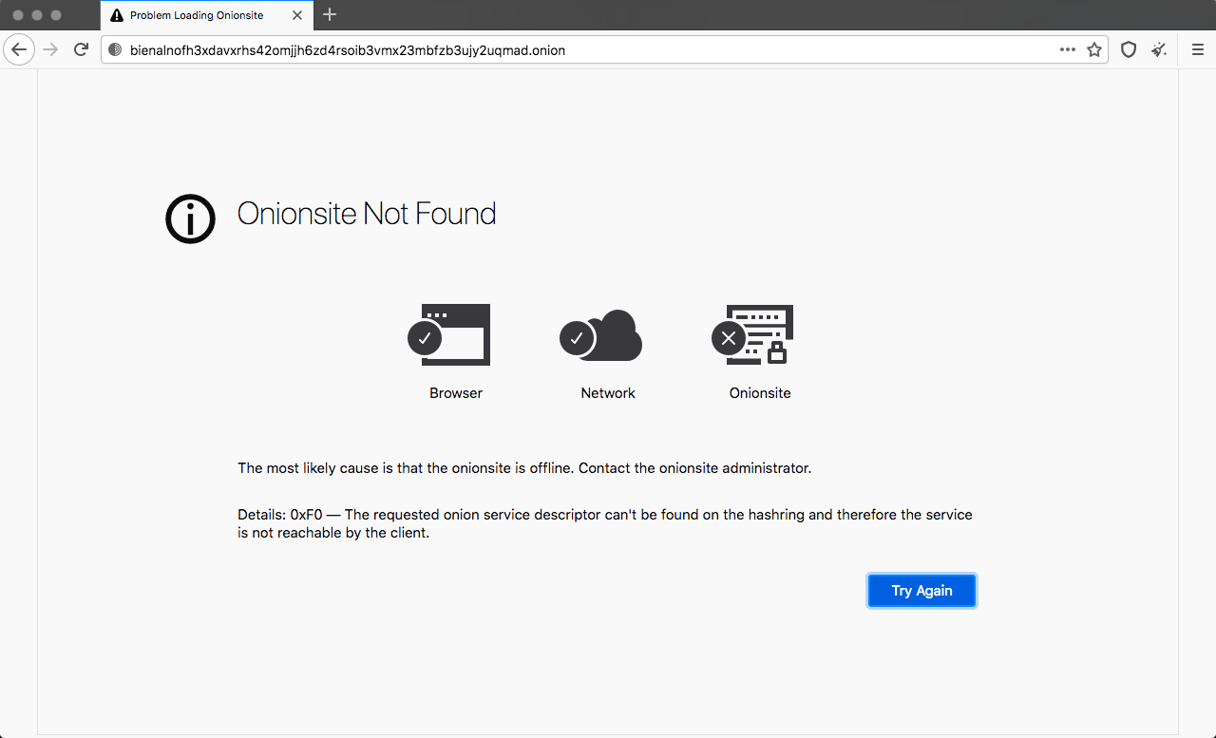
Task: Click the info circle icon beside heading
Action: [x=191, y=218]
